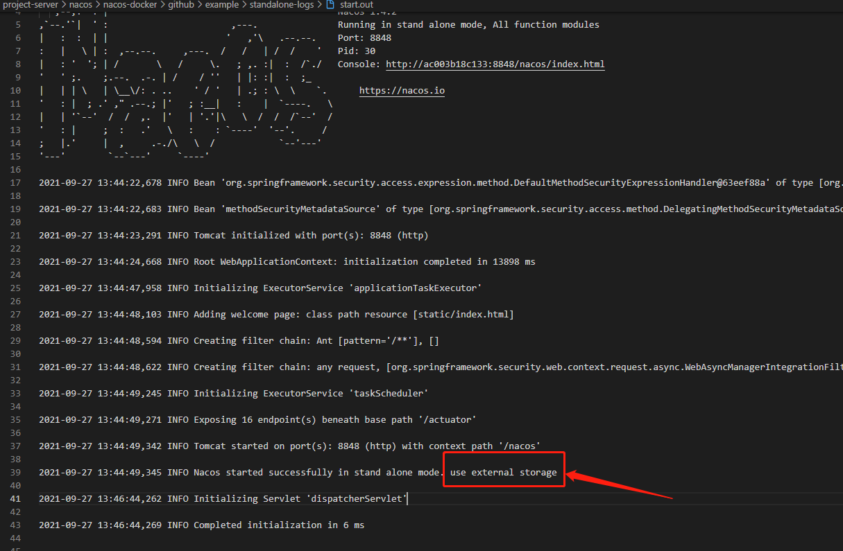Click filter chain Ant pattern log line
843x551 pixels.
(239, 341)
